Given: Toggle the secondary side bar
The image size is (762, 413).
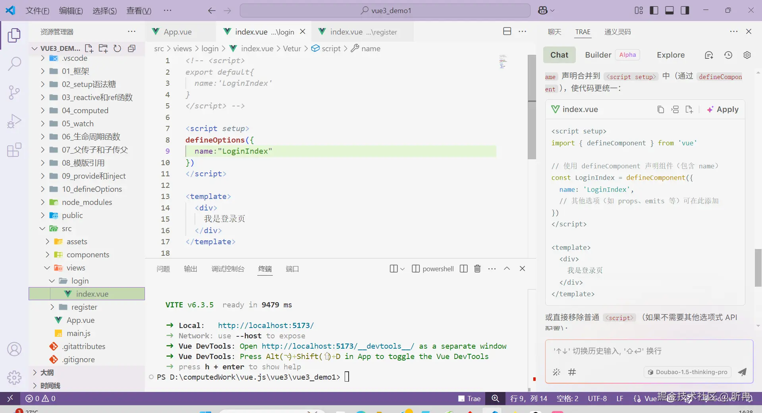Looking at the screenshot, I should tap(685, 10).
